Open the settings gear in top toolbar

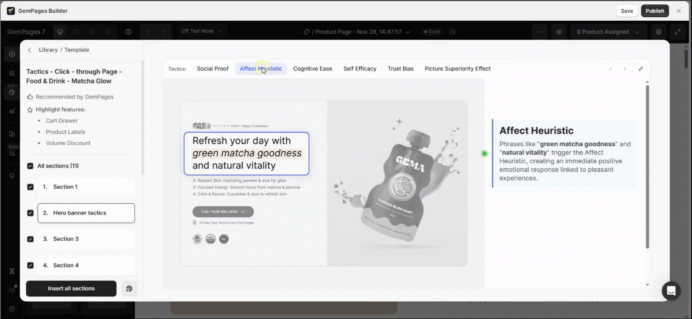(658, 32)
